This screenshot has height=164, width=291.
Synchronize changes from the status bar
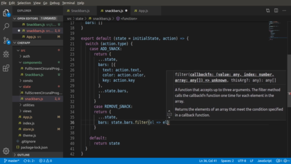(x=29, y=161)
